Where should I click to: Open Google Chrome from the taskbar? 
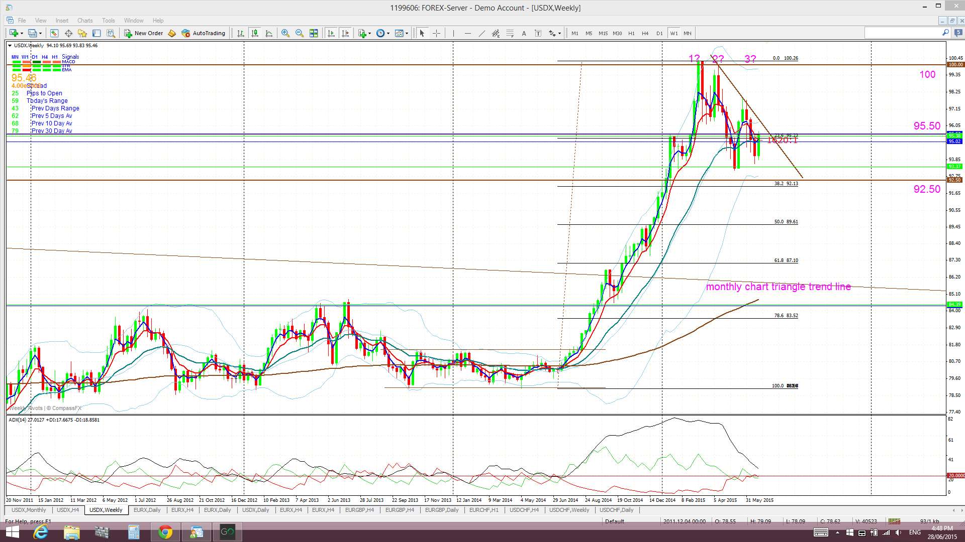tap(165, 532)
